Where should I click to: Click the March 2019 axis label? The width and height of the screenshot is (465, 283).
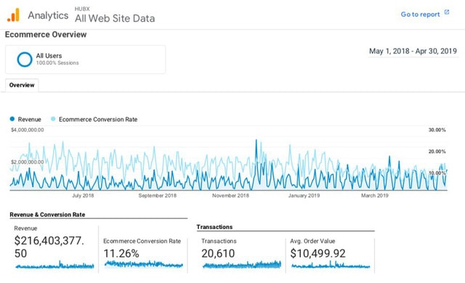tap(375, 196)
